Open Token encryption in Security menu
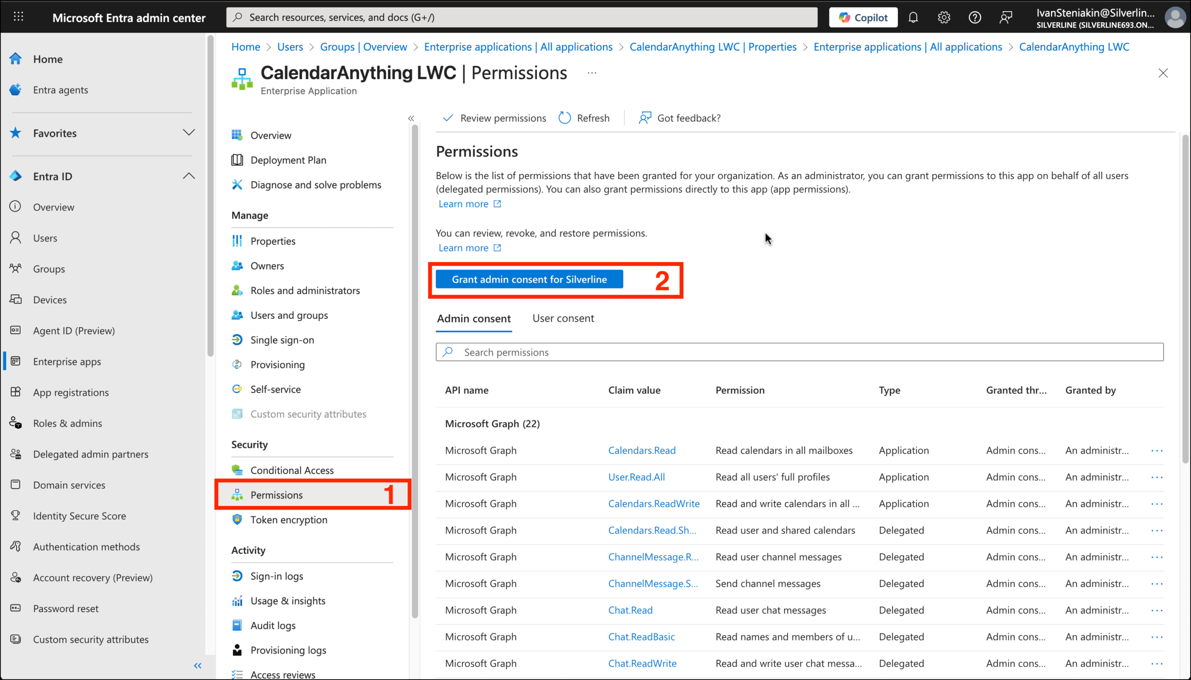The width and height of the screenshot is (1191, 680). (288, 520)
